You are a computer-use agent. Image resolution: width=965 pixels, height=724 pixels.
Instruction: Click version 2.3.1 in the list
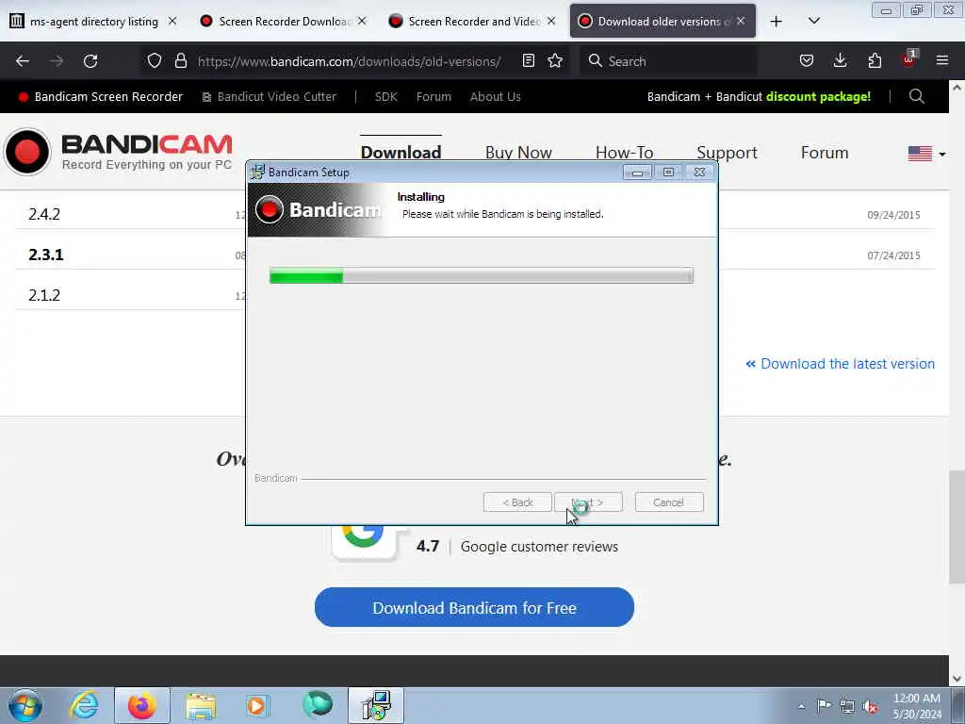(x=45, y=255)
